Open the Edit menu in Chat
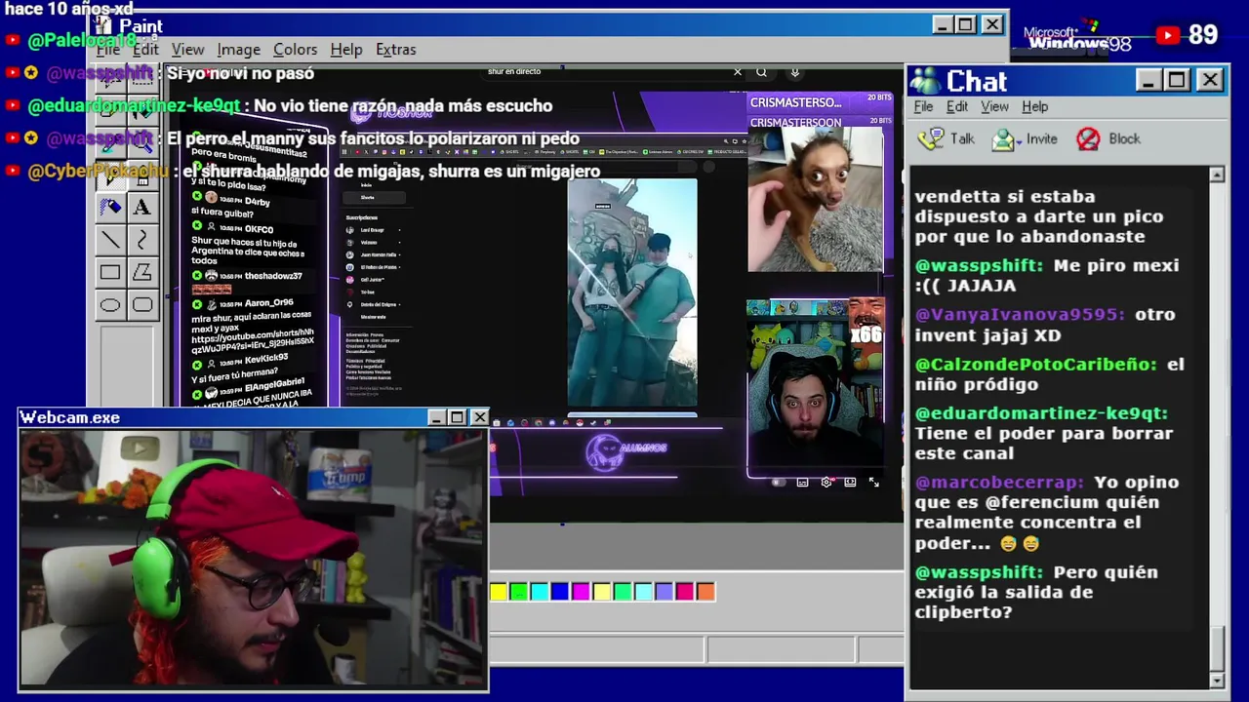This screenshot has width=1249, height=702. point(957,106)
